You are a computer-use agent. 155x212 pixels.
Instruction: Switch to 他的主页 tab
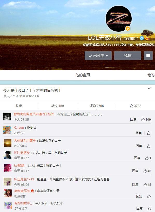tap(83, 75)
